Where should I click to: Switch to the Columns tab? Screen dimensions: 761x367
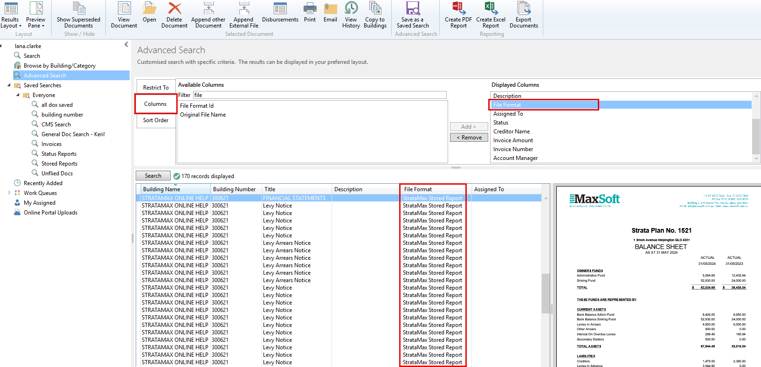155,104
